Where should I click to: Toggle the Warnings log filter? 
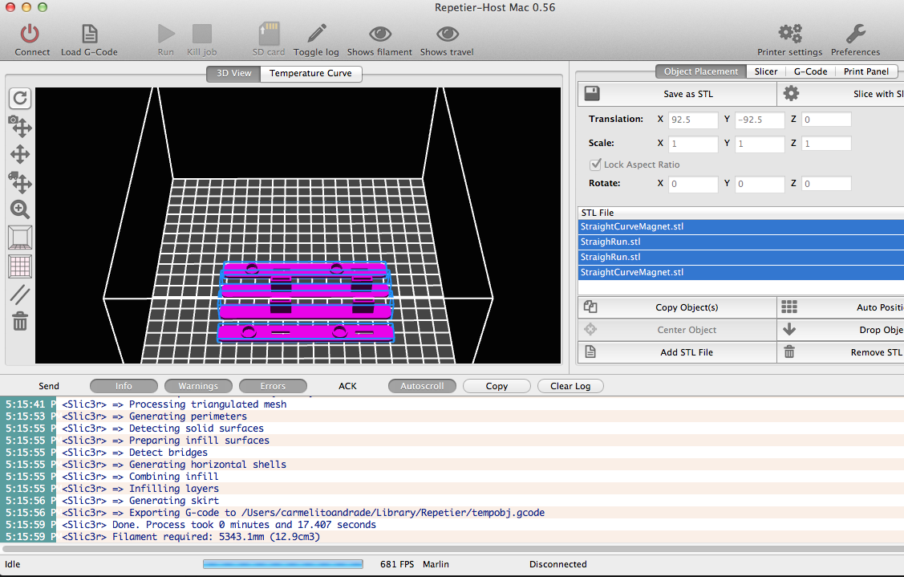(x=198, y=386)
